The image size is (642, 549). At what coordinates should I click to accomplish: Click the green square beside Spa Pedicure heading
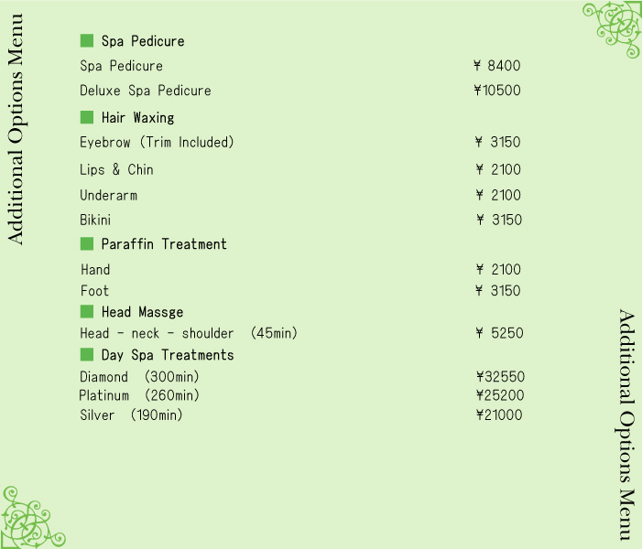[87, 40]
